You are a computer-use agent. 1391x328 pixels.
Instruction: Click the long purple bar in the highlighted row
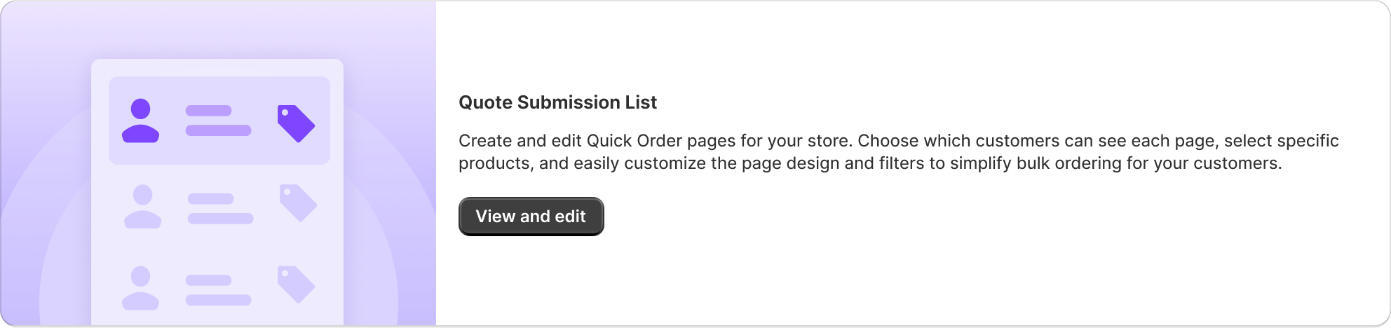[218, 130]
